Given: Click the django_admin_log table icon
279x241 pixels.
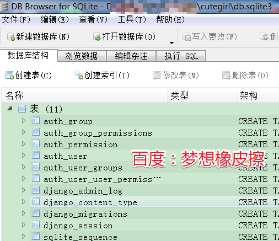Looking at the screenshot, I should coord(36,190).
